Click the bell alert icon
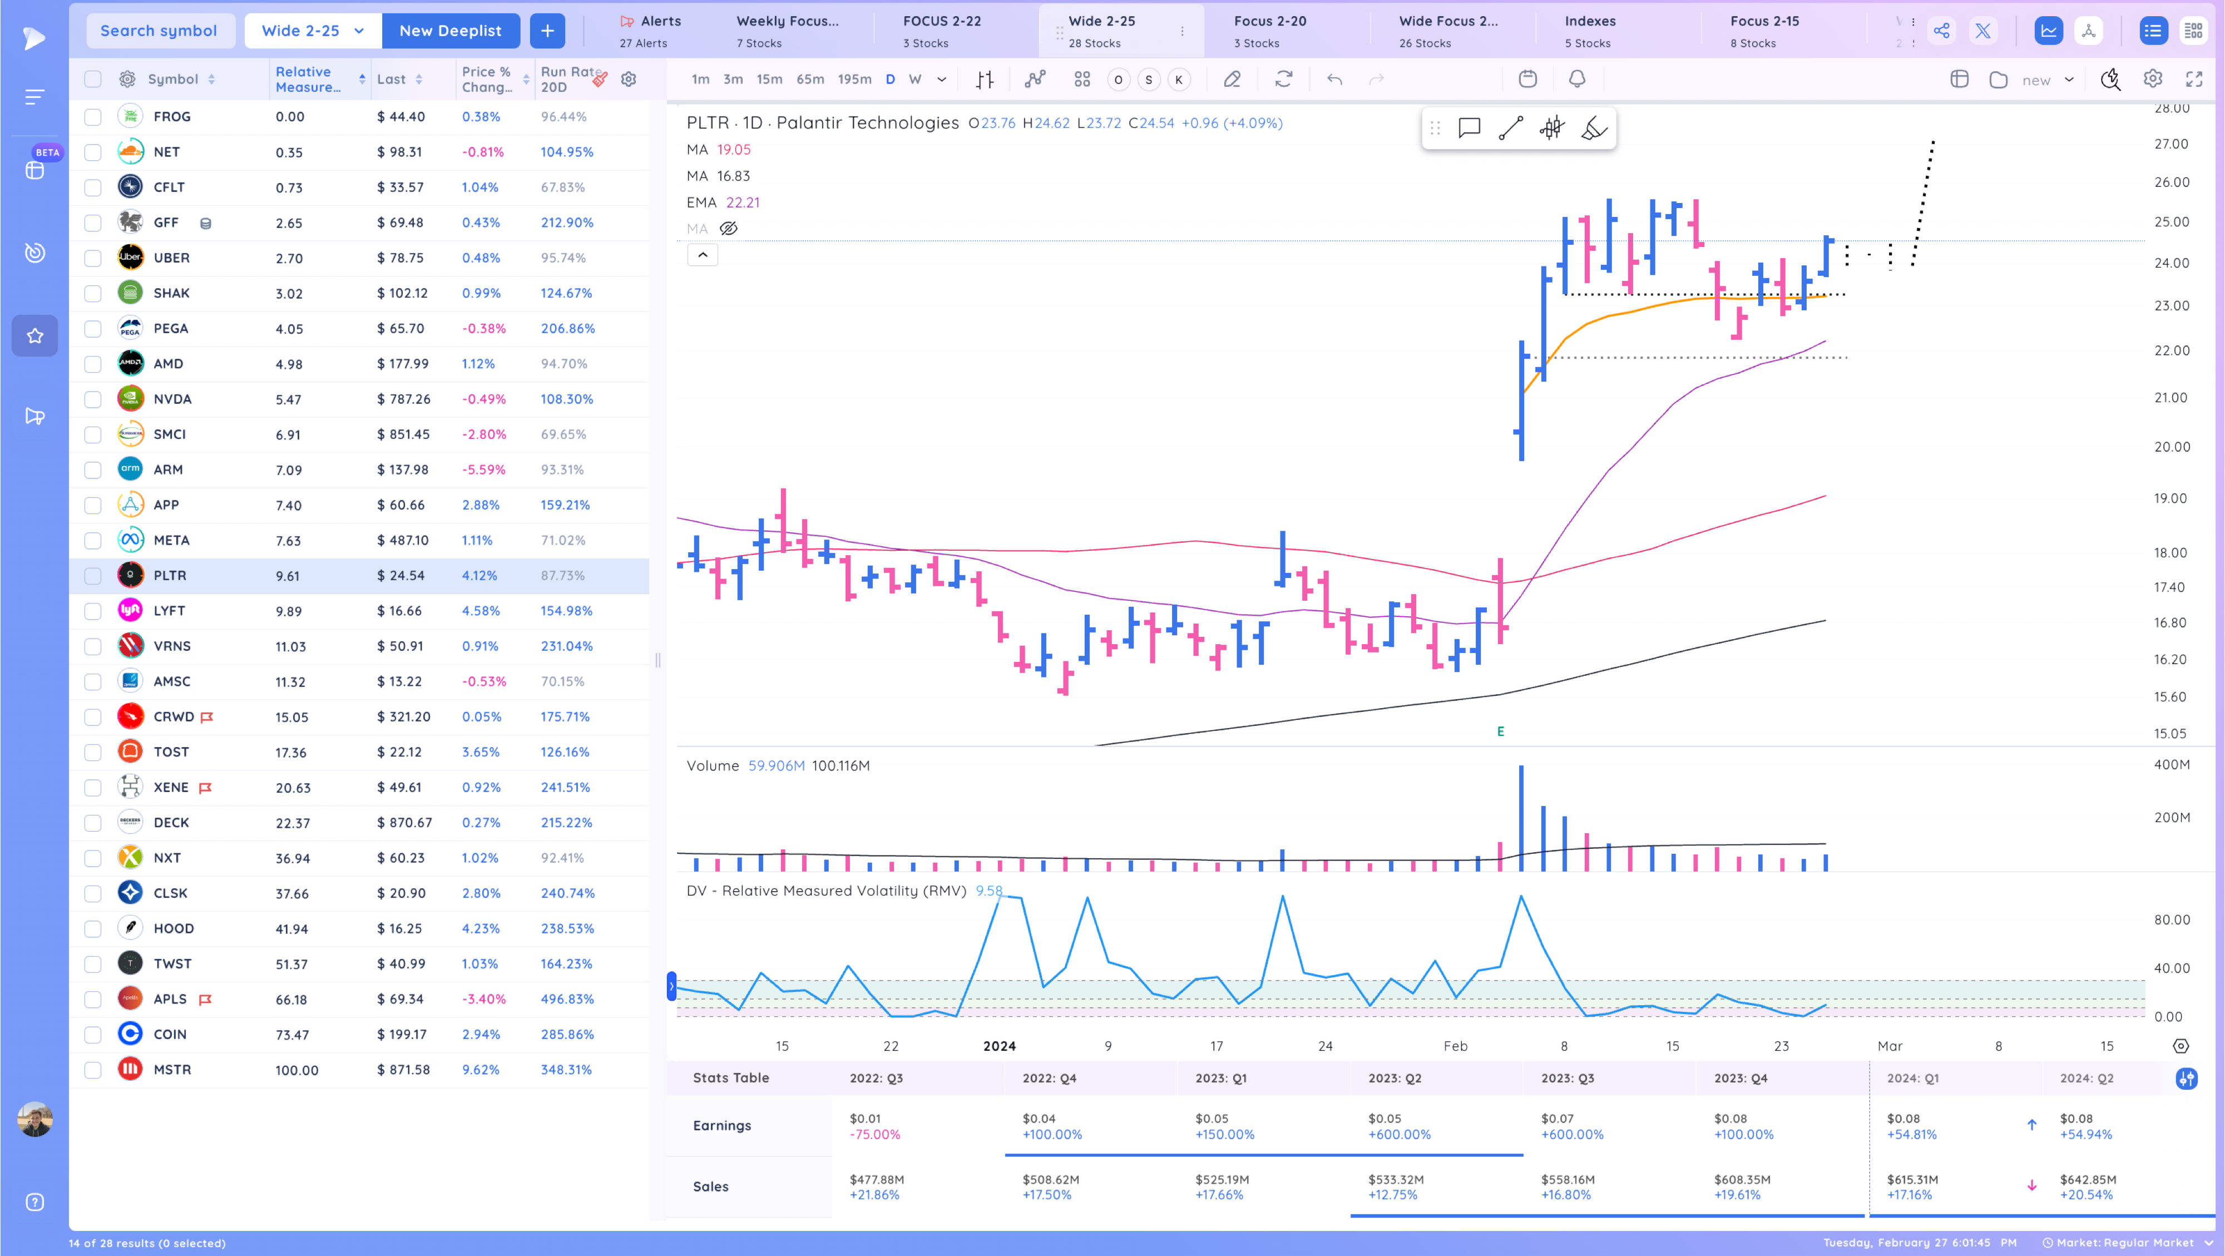 (x=1576, y=80)
